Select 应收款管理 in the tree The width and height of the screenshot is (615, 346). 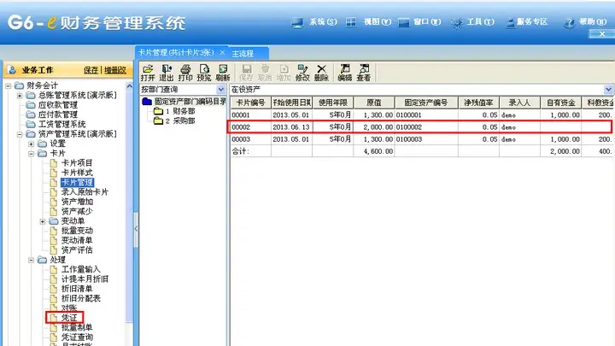(x=58, y=105)
